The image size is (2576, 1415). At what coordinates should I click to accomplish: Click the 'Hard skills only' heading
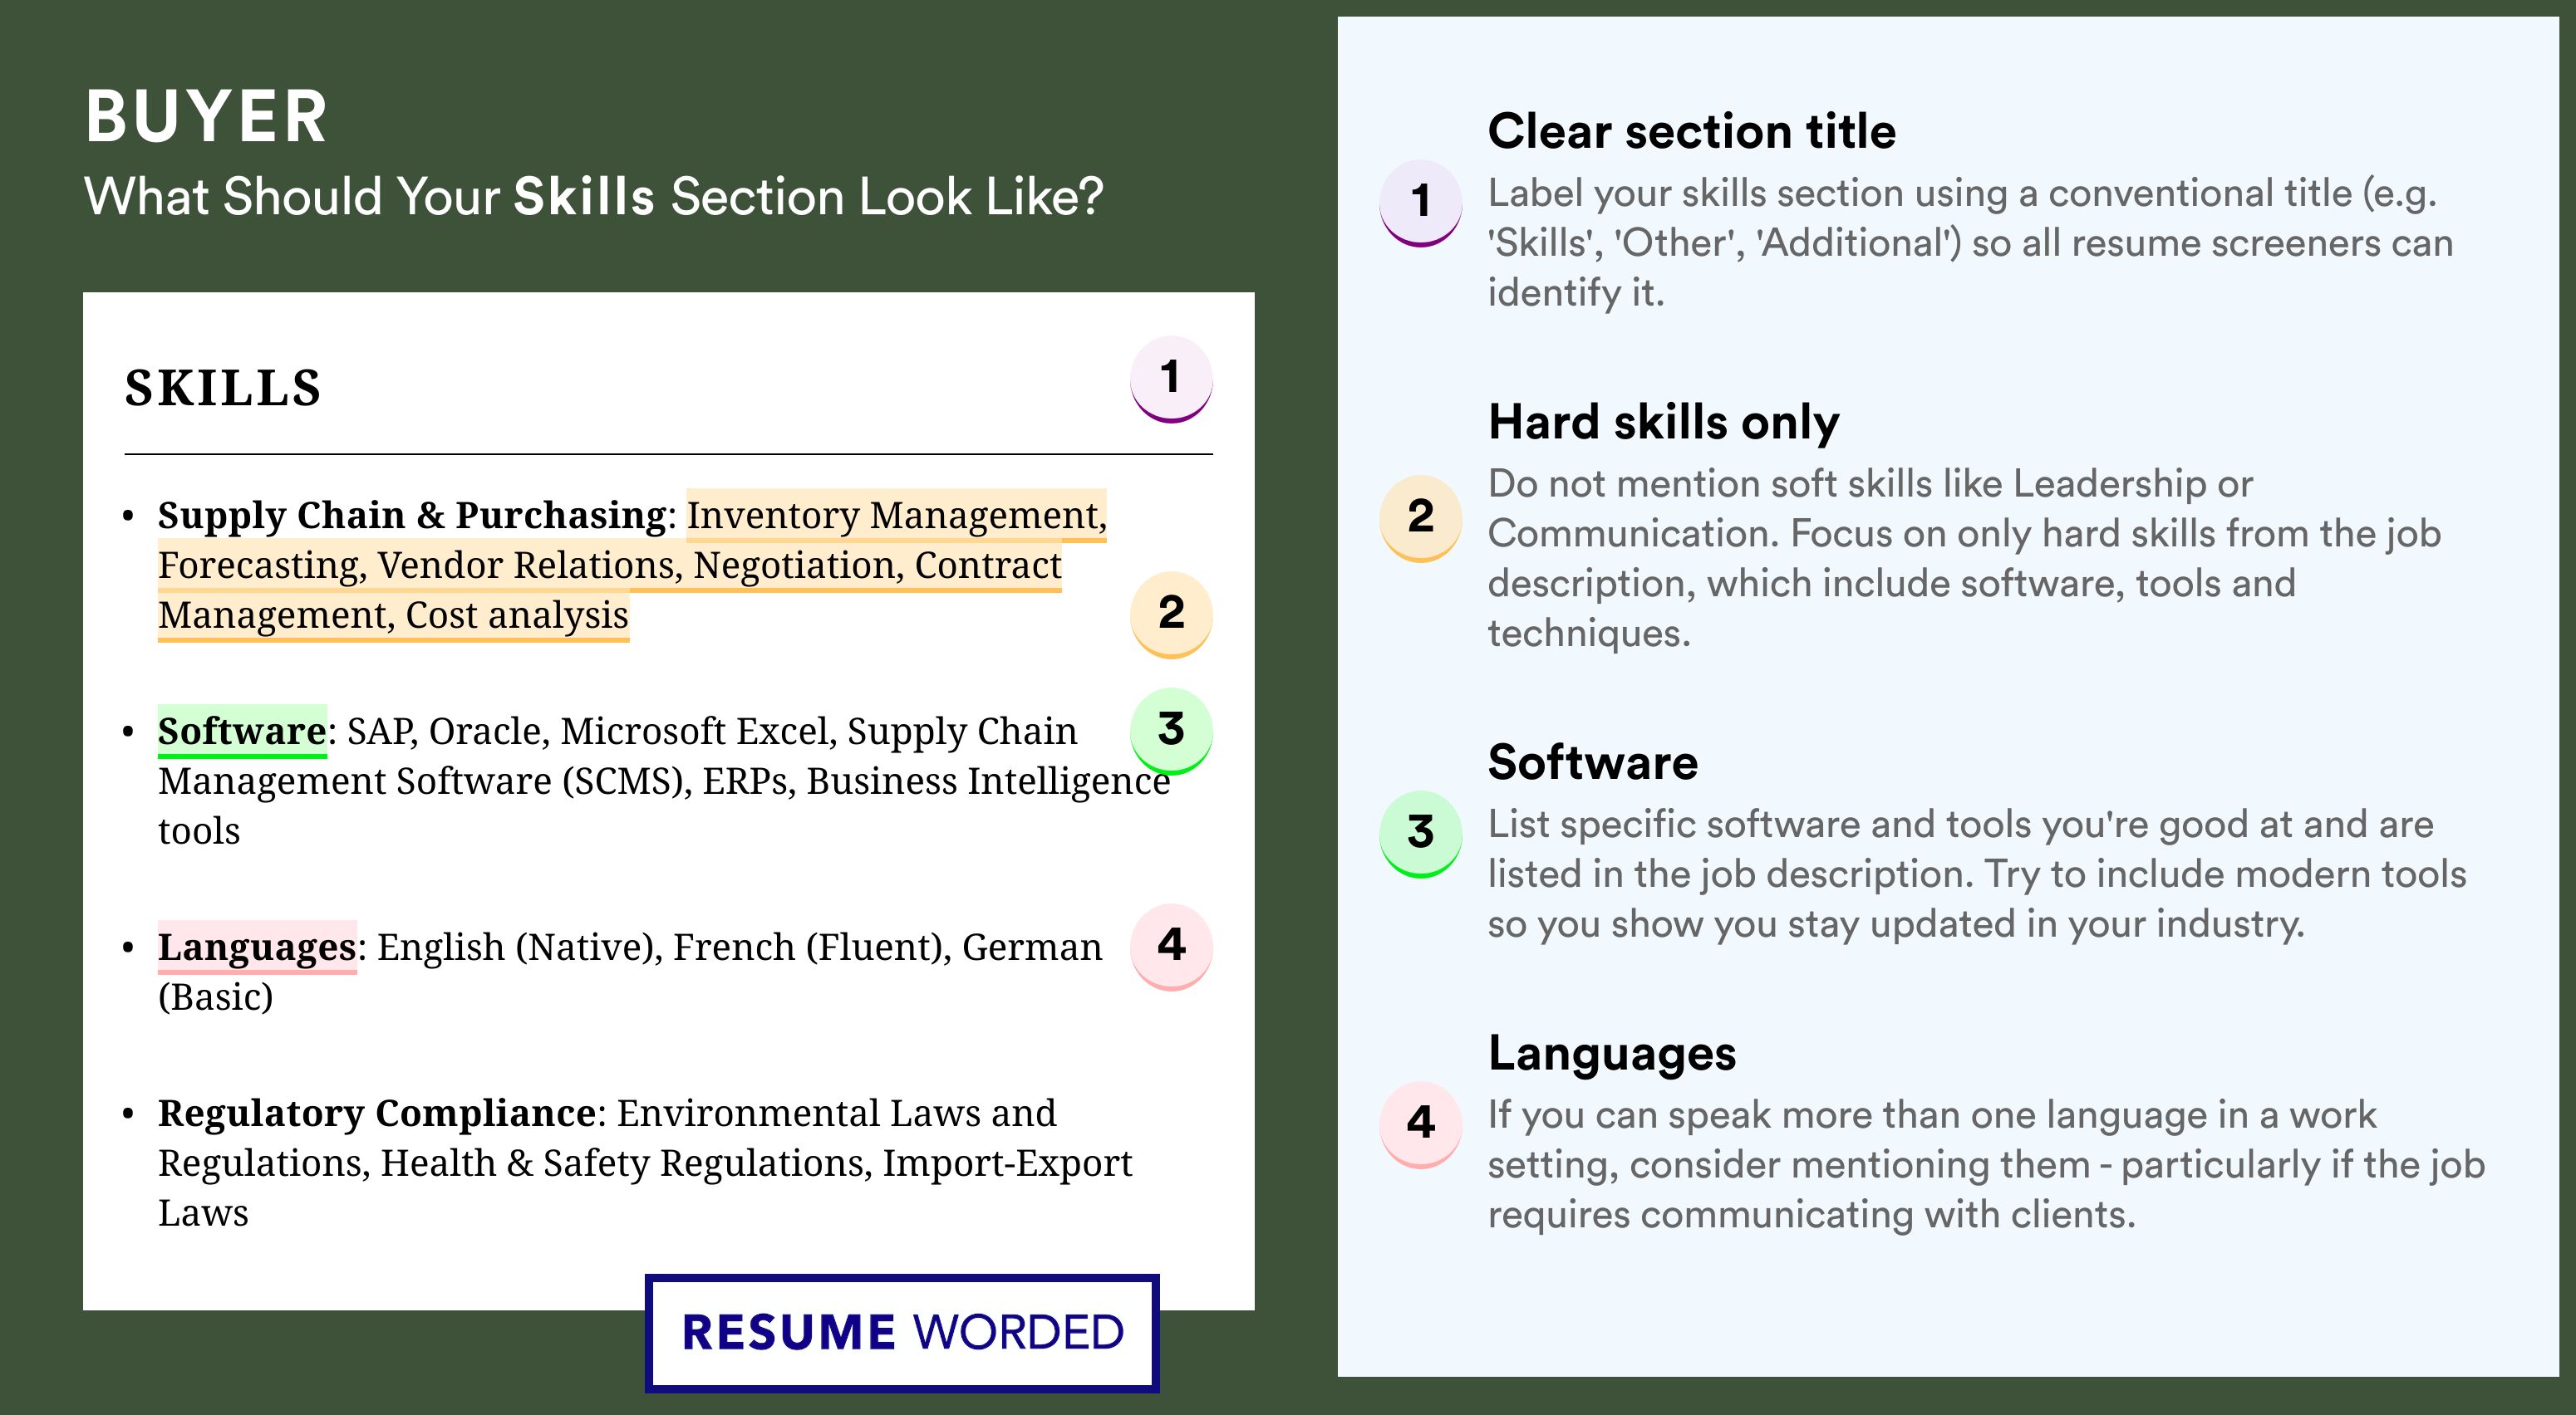click(x=1663, y=422)
